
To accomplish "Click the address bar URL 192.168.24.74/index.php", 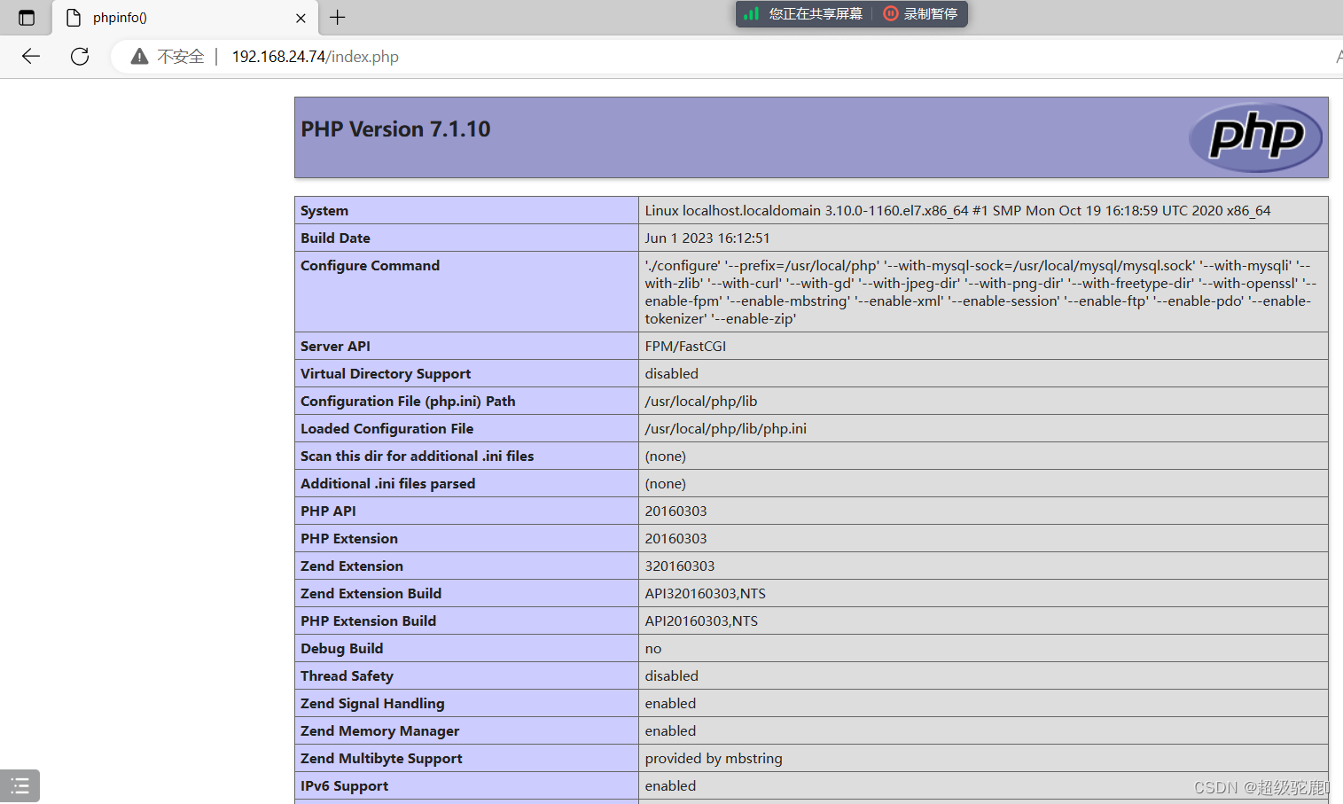I will coord(316,57).
